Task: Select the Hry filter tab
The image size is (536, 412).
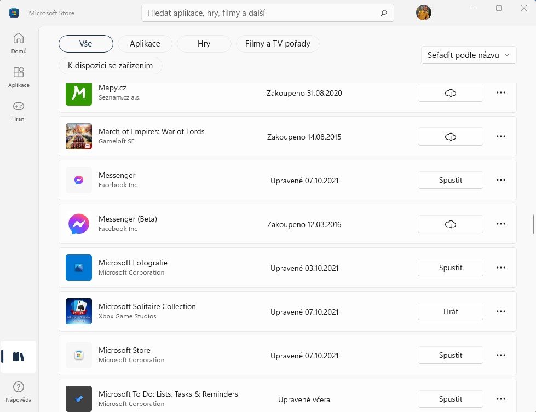Action: tap(204, 44)
